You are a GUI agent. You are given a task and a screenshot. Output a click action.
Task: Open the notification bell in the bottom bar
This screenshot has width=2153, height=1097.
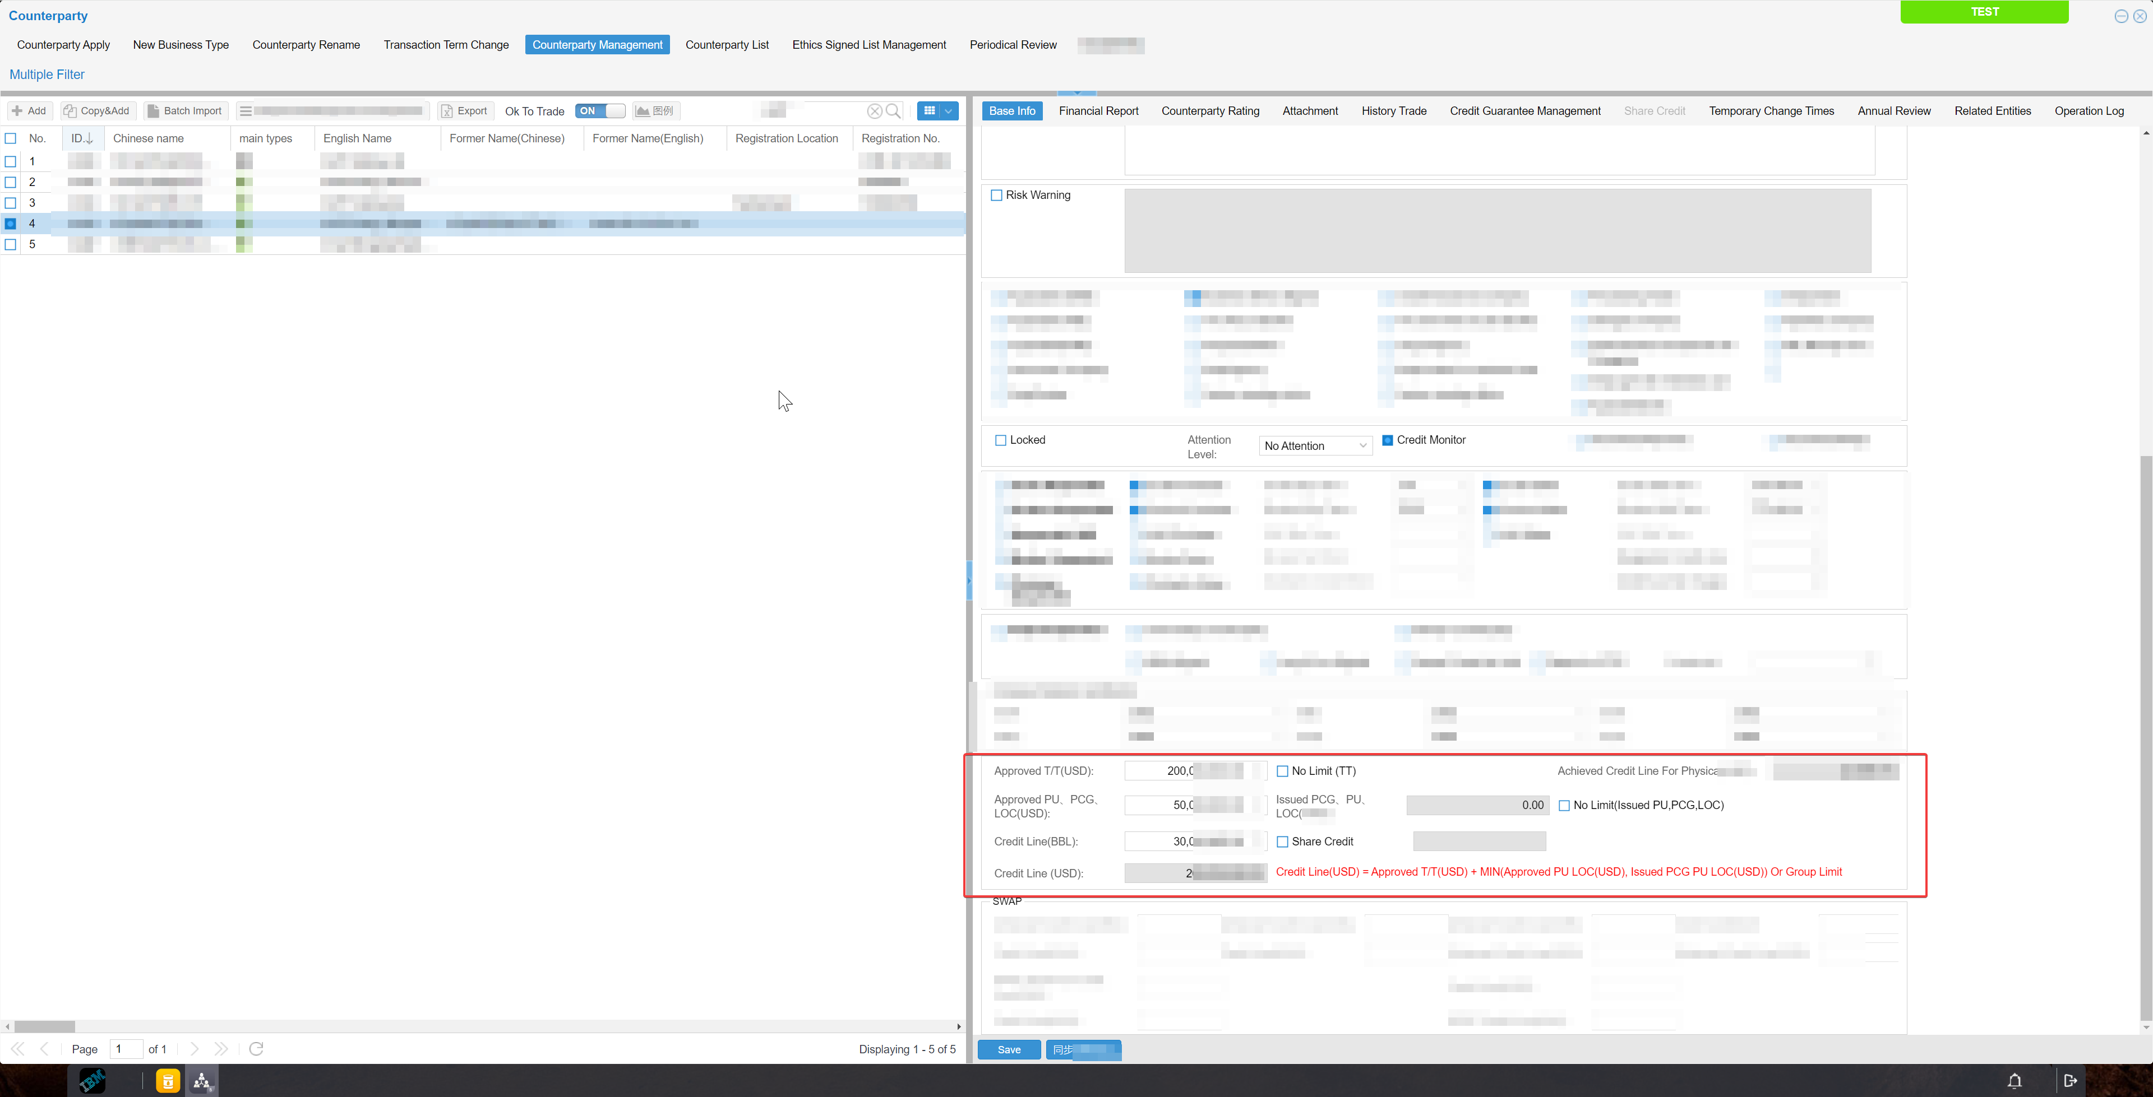click(2015, 1081)
